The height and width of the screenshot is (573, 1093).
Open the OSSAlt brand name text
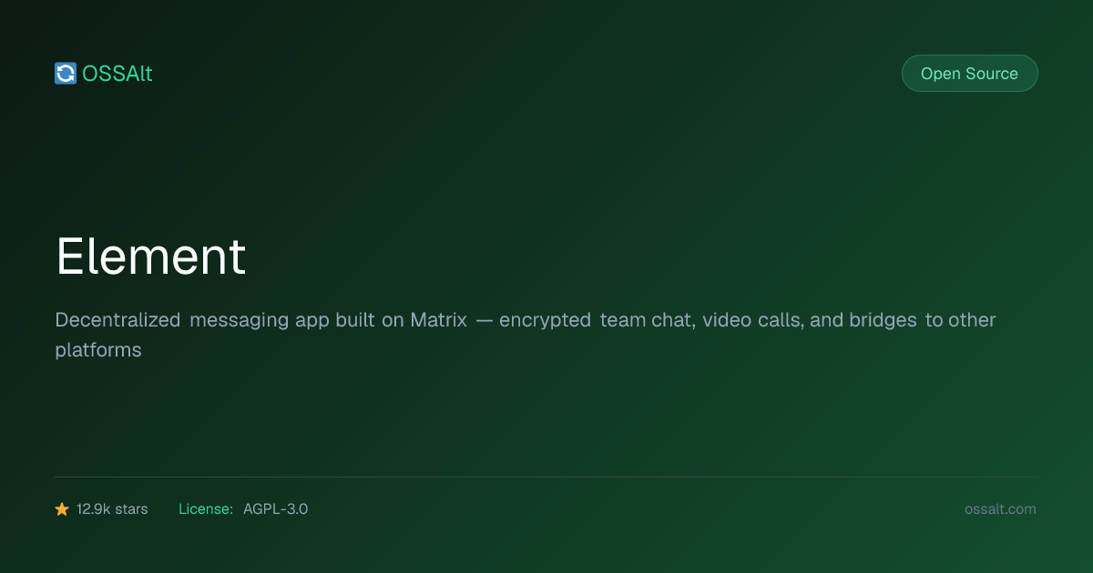[x=117, y=74]
